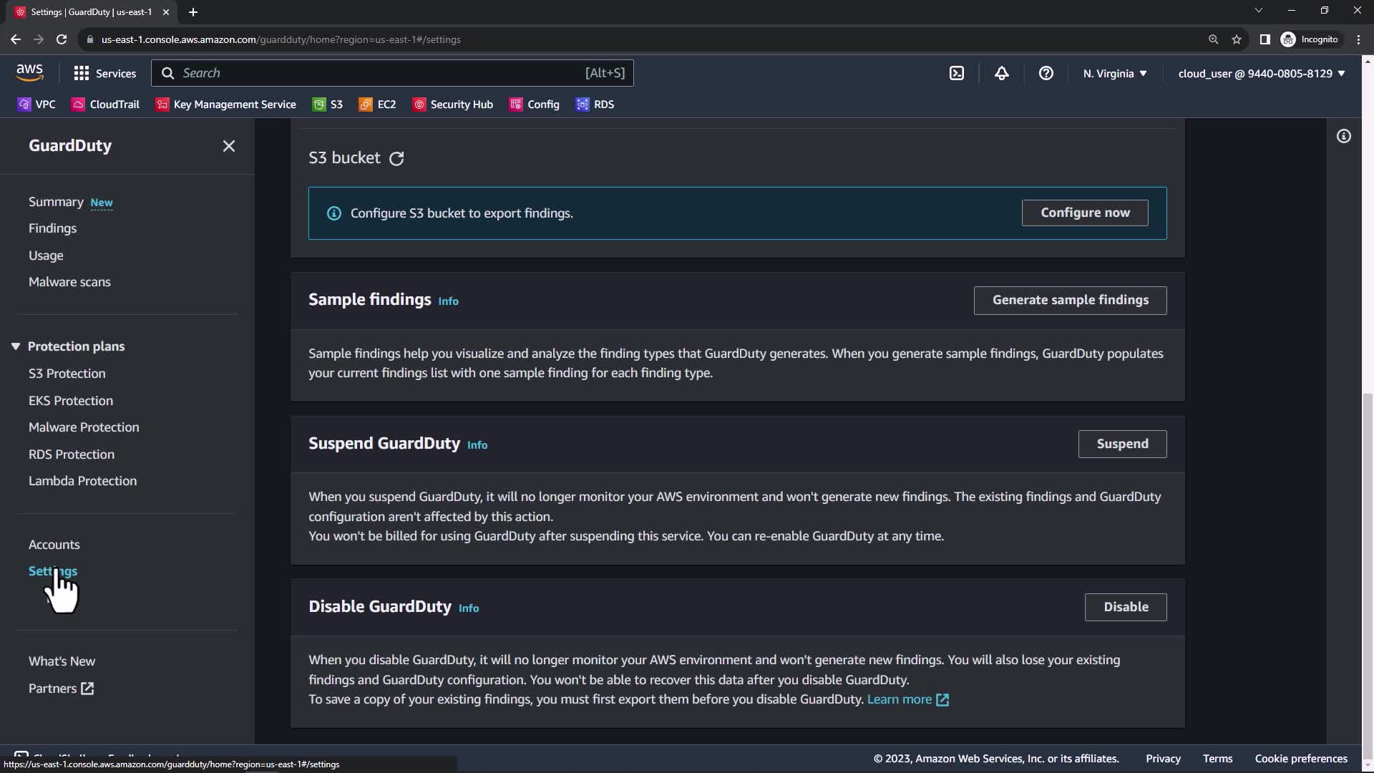
Task: Open the N. Virginia region dropdown
Action: (1114, 73)
